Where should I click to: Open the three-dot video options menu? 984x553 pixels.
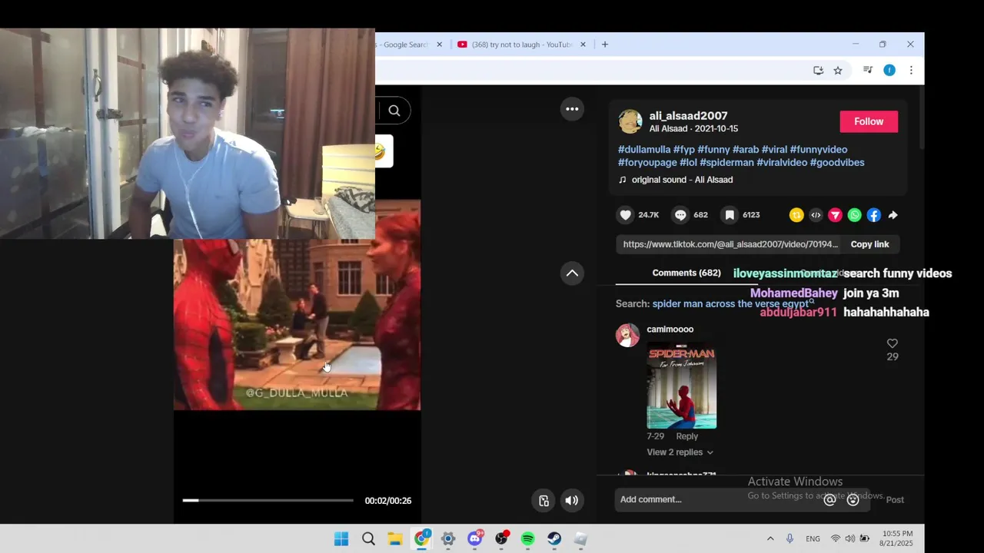[x=572, y=109]
